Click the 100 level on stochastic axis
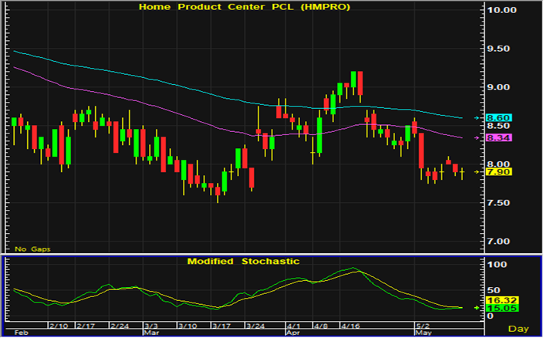The width and height of the screenshot is (544, 338). coord(497,265)
